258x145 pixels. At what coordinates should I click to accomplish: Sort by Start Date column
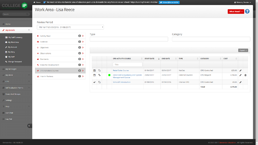coord(152,59)
